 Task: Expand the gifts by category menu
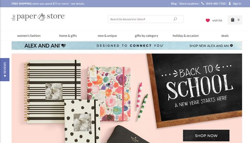point(146,36)
